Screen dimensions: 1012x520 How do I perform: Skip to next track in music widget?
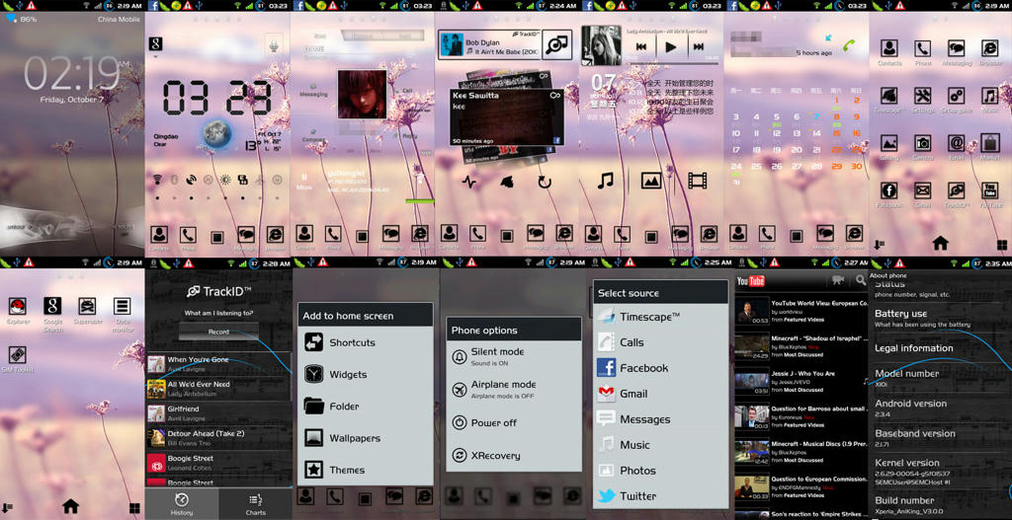tap(699, 46)
